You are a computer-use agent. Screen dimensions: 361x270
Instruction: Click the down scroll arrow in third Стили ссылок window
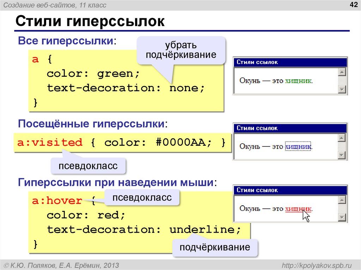click(x=342, y=216)
